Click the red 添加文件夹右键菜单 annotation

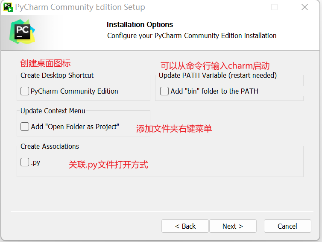coord(174,129)
